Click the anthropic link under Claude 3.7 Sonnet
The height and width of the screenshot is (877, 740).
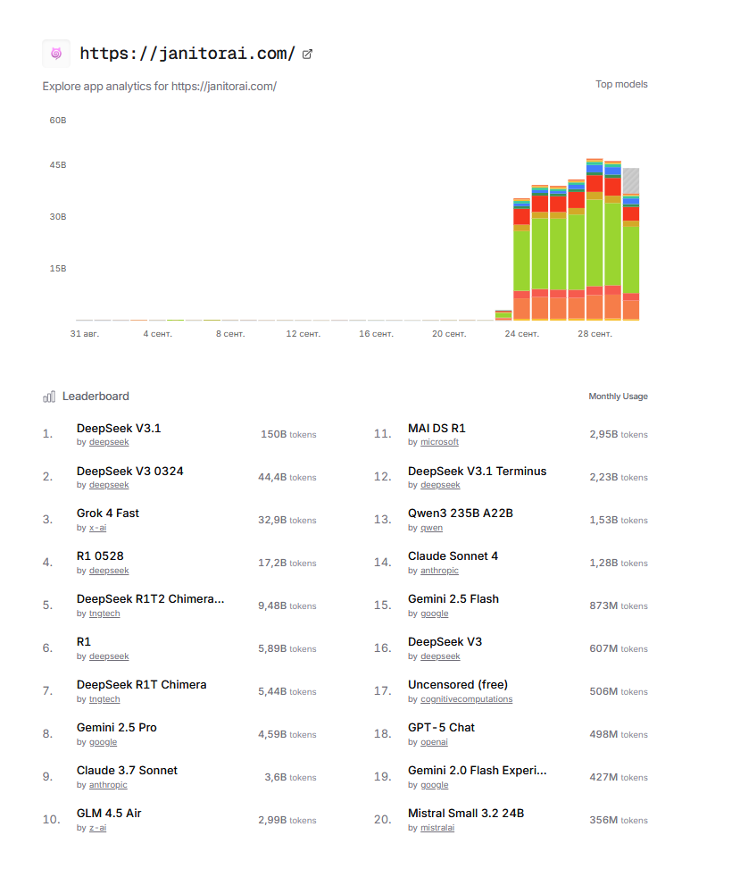tap(108, 785)
